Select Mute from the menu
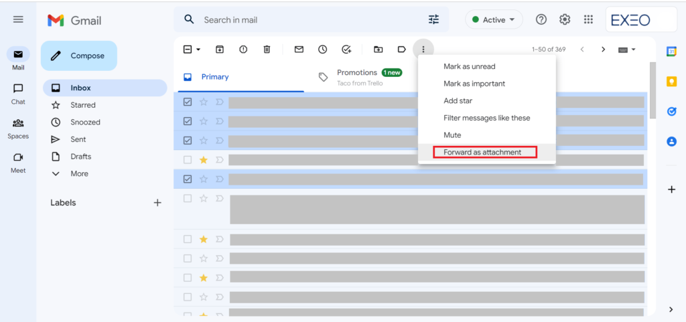Image resolution: width=686 pixels, height=322 pixels. click(x=487, y=135)
